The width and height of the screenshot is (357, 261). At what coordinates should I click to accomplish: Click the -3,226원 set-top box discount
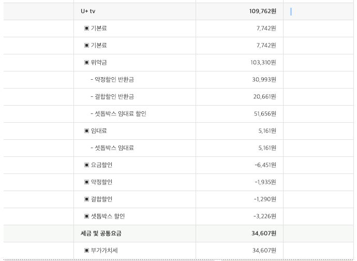pyautogui.click(x=265, y=216)
